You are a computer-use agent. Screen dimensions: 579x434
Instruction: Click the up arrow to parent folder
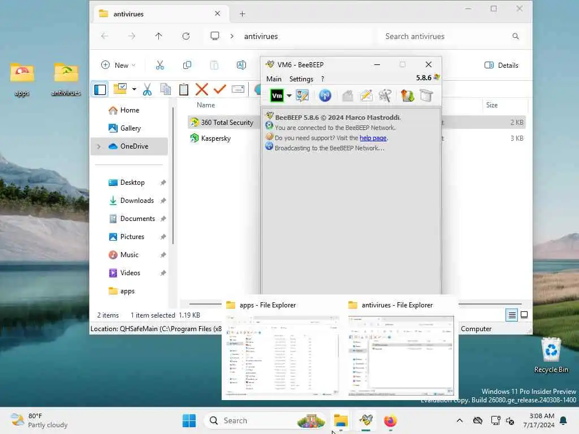pos(158,36)
